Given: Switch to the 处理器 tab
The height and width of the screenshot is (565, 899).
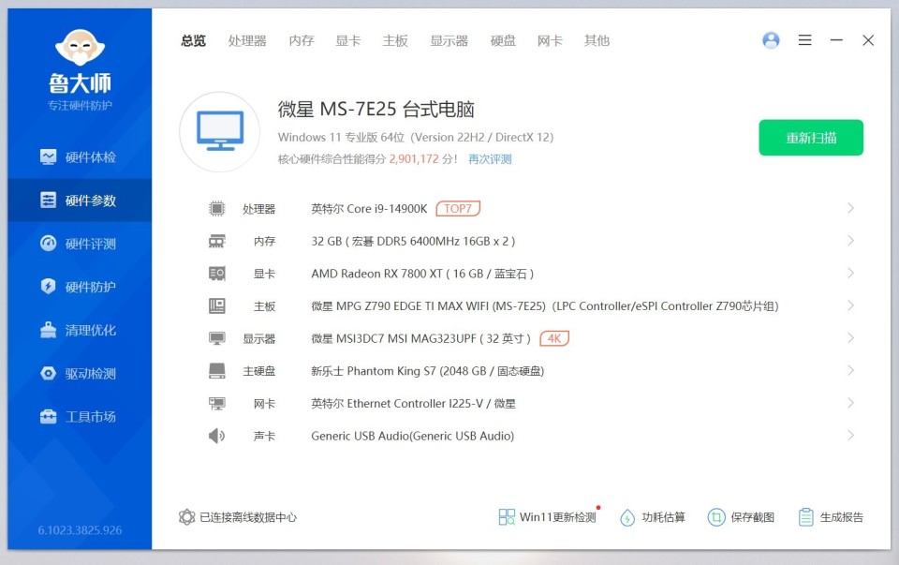Looking at the screenshot, I should click(x=247, y=40).
